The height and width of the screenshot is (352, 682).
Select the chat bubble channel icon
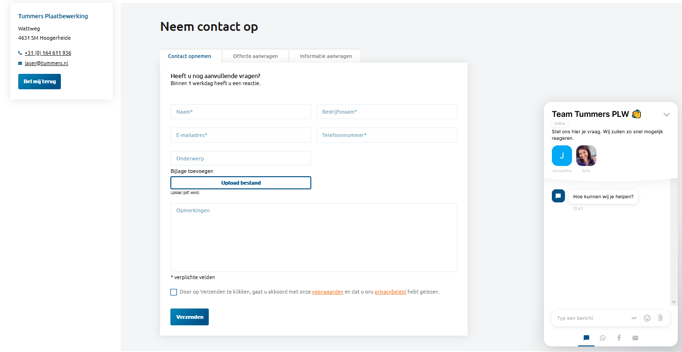point(586,338)
